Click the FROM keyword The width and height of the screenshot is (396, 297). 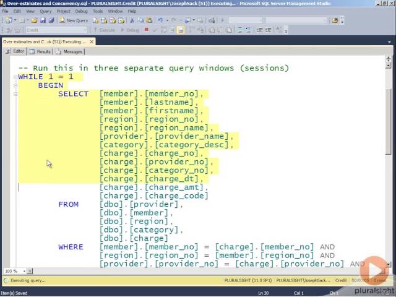pos(69,204)
